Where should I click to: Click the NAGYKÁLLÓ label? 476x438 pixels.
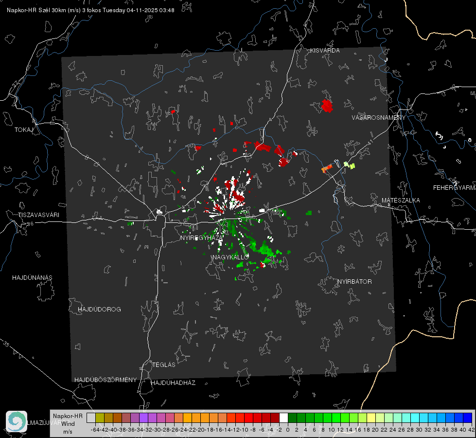[x=231, y=257]
